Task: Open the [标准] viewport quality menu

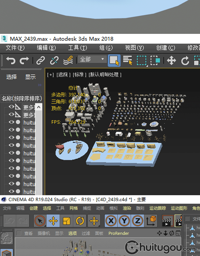Action: coord(79,75)
